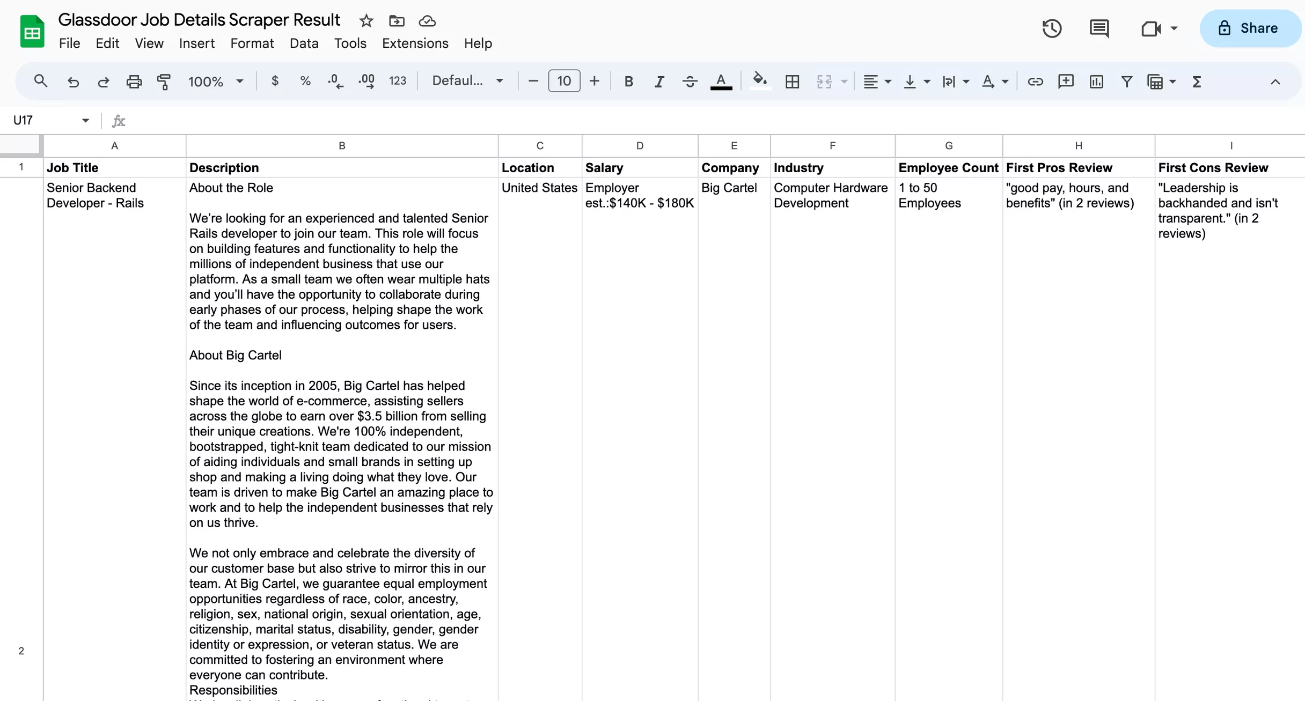This screenshot has width=1305, height=701.
Task: Open version history clock icon
Action: pos(1052,28)
